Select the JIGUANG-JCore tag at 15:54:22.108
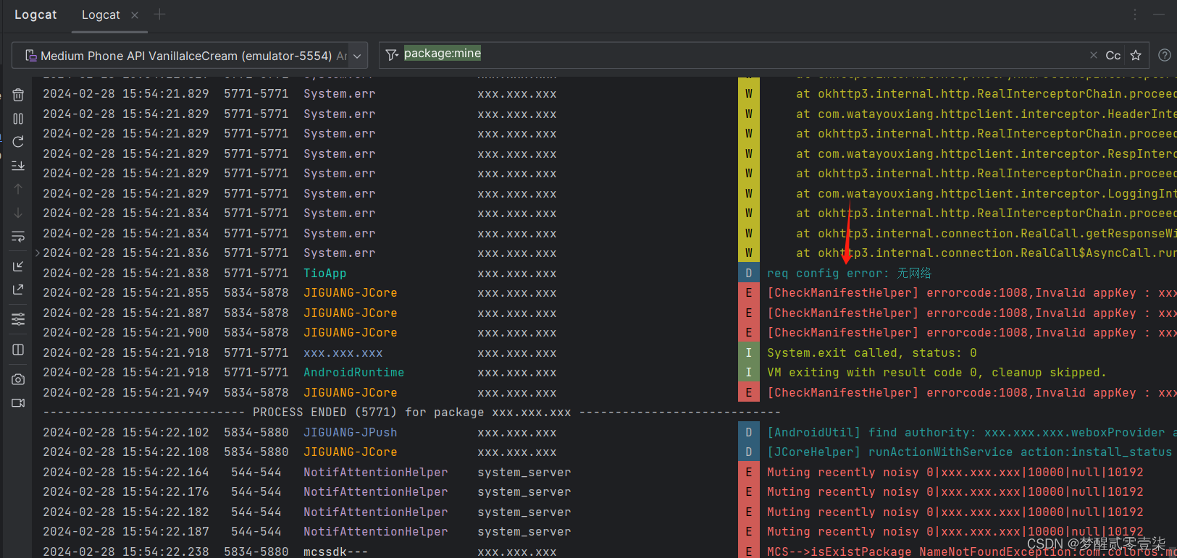Image resolution: width=1177 pixels, height=558 pixels. pos(350,452)
